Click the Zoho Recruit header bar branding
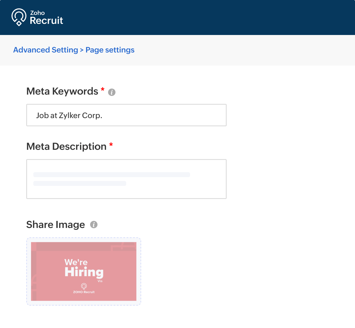Viewport: 355px width, 328px height. 37,17
